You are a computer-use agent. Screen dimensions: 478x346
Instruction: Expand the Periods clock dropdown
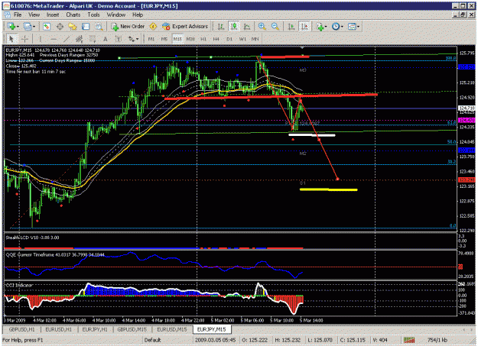pyautogui.click(x=342, y=27)
